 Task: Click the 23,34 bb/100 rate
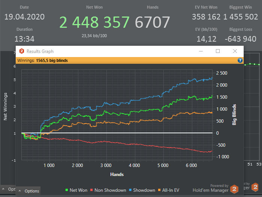[x=94, y=36]
